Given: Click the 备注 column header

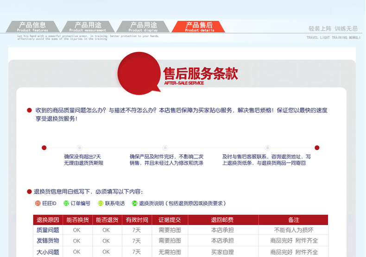Looking at the screenshot, I should (294, 220).
